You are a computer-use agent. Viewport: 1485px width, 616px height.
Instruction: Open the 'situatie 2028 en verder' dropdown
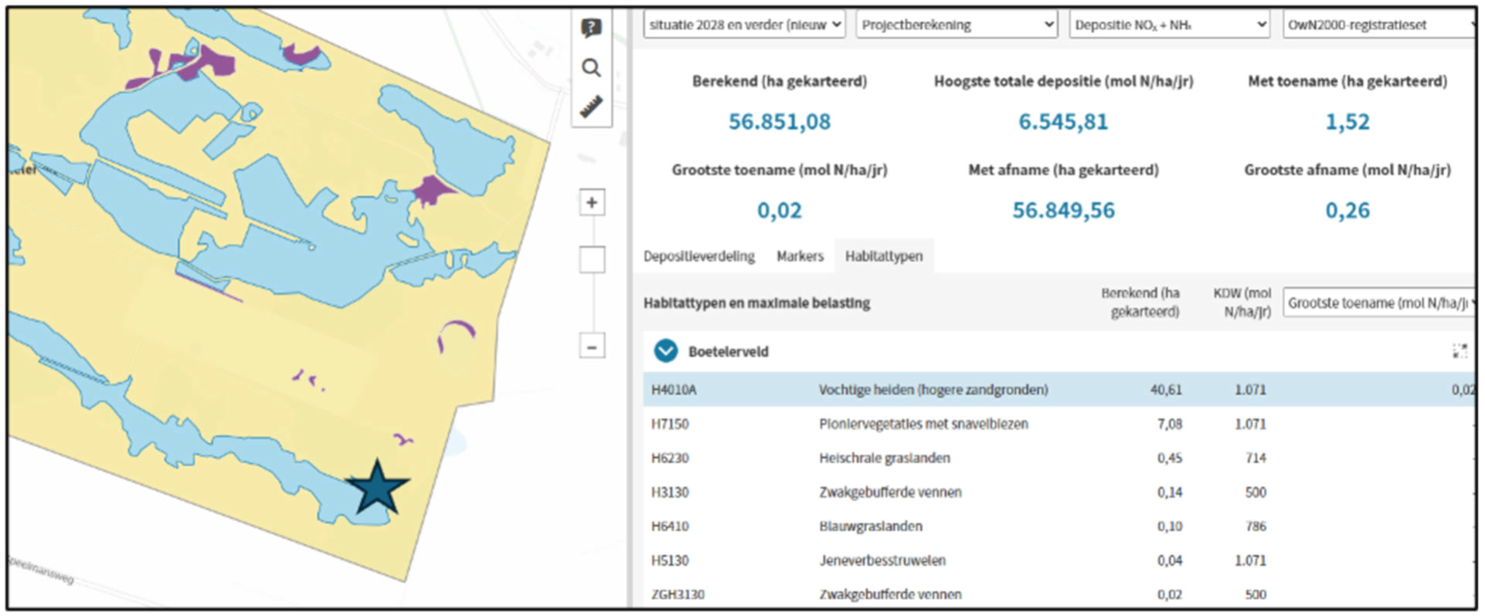click(x=744, y=25)
